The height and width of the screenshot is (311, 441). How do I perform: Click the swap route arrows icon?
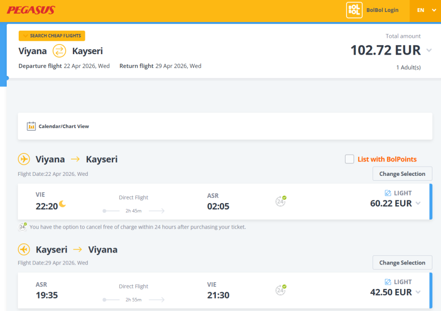point(59,51)
